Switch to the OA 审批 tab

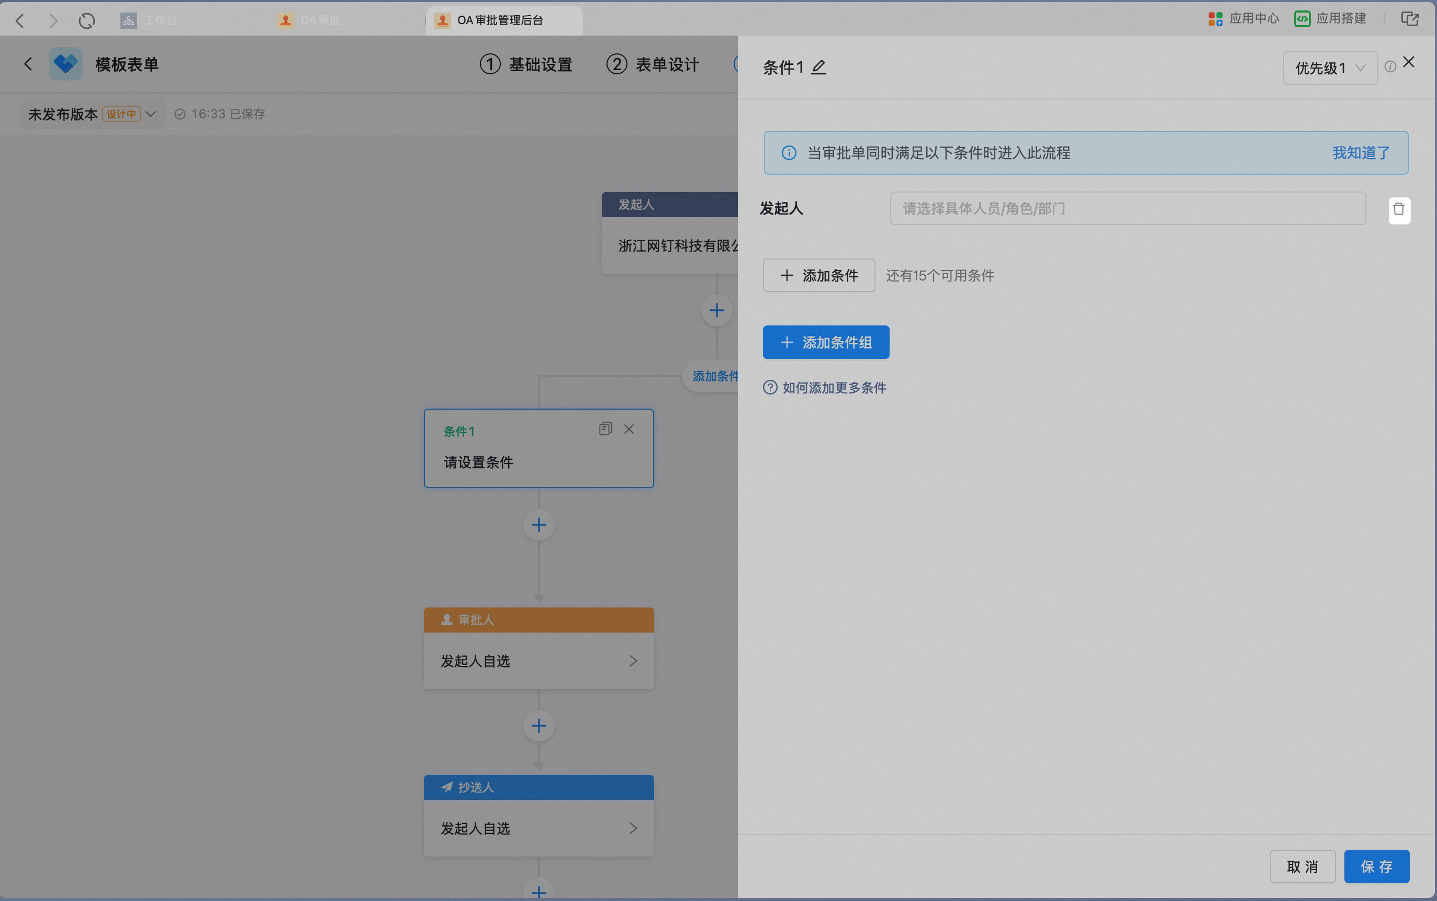click(x=310, y=20)
